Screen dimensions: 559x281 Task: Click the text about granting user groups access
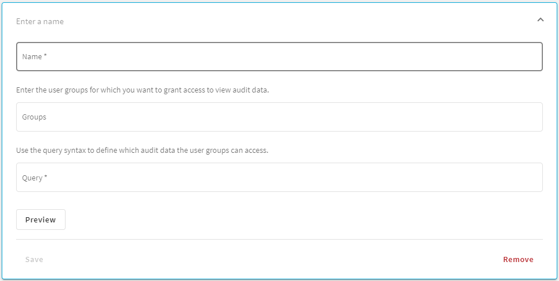[x=143, y=90]
